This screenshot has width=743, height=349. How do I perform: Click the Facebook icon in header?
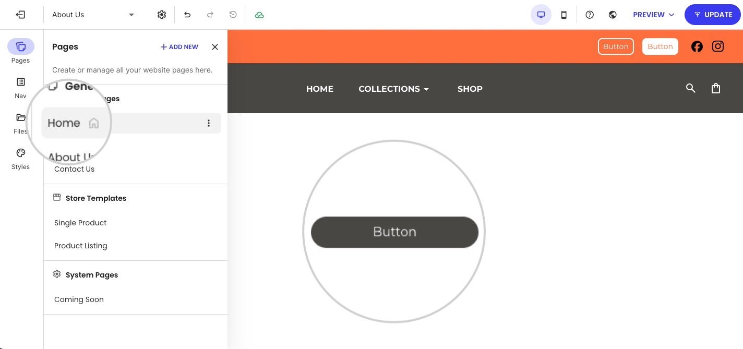[697, 46]
